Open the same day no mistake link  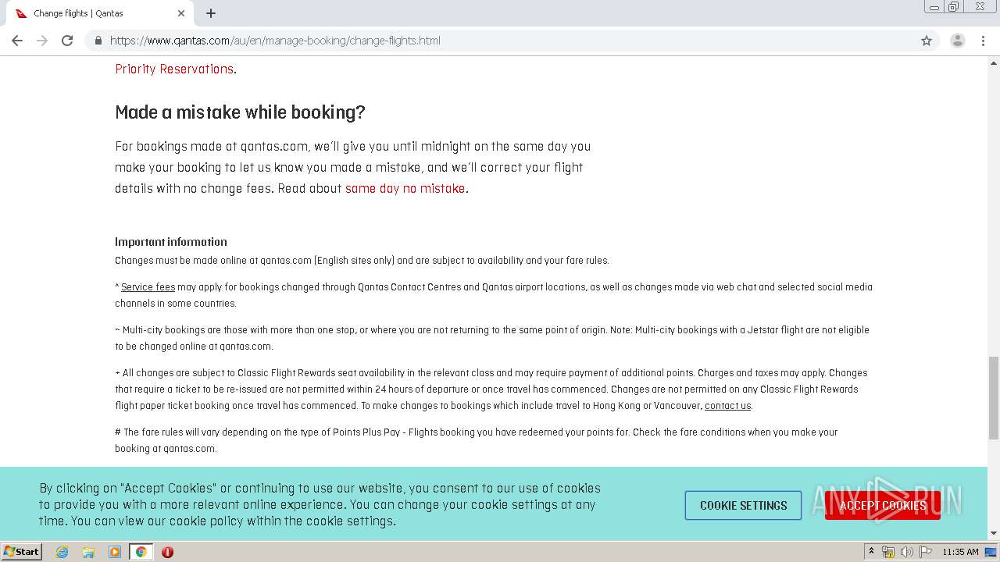pos(405,188)
